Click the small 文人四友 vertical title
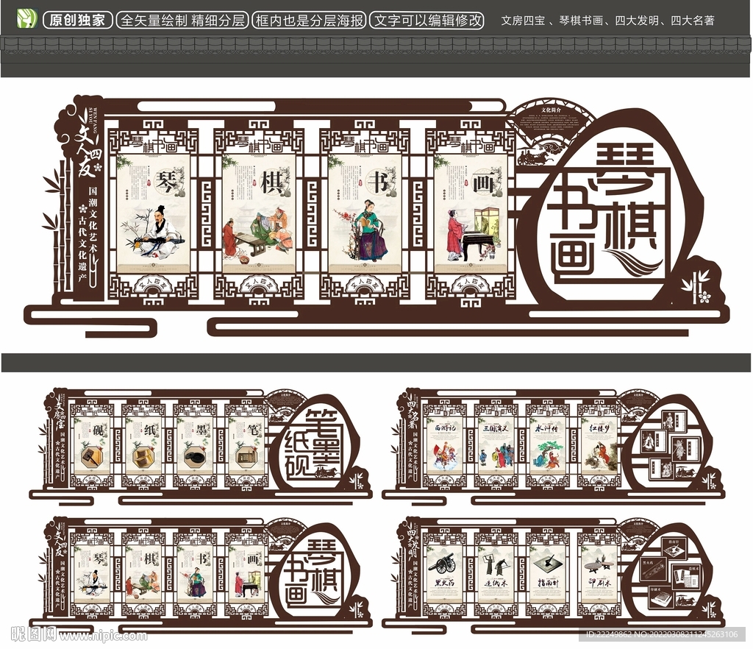The image size is (753, 649). point(60,542)
